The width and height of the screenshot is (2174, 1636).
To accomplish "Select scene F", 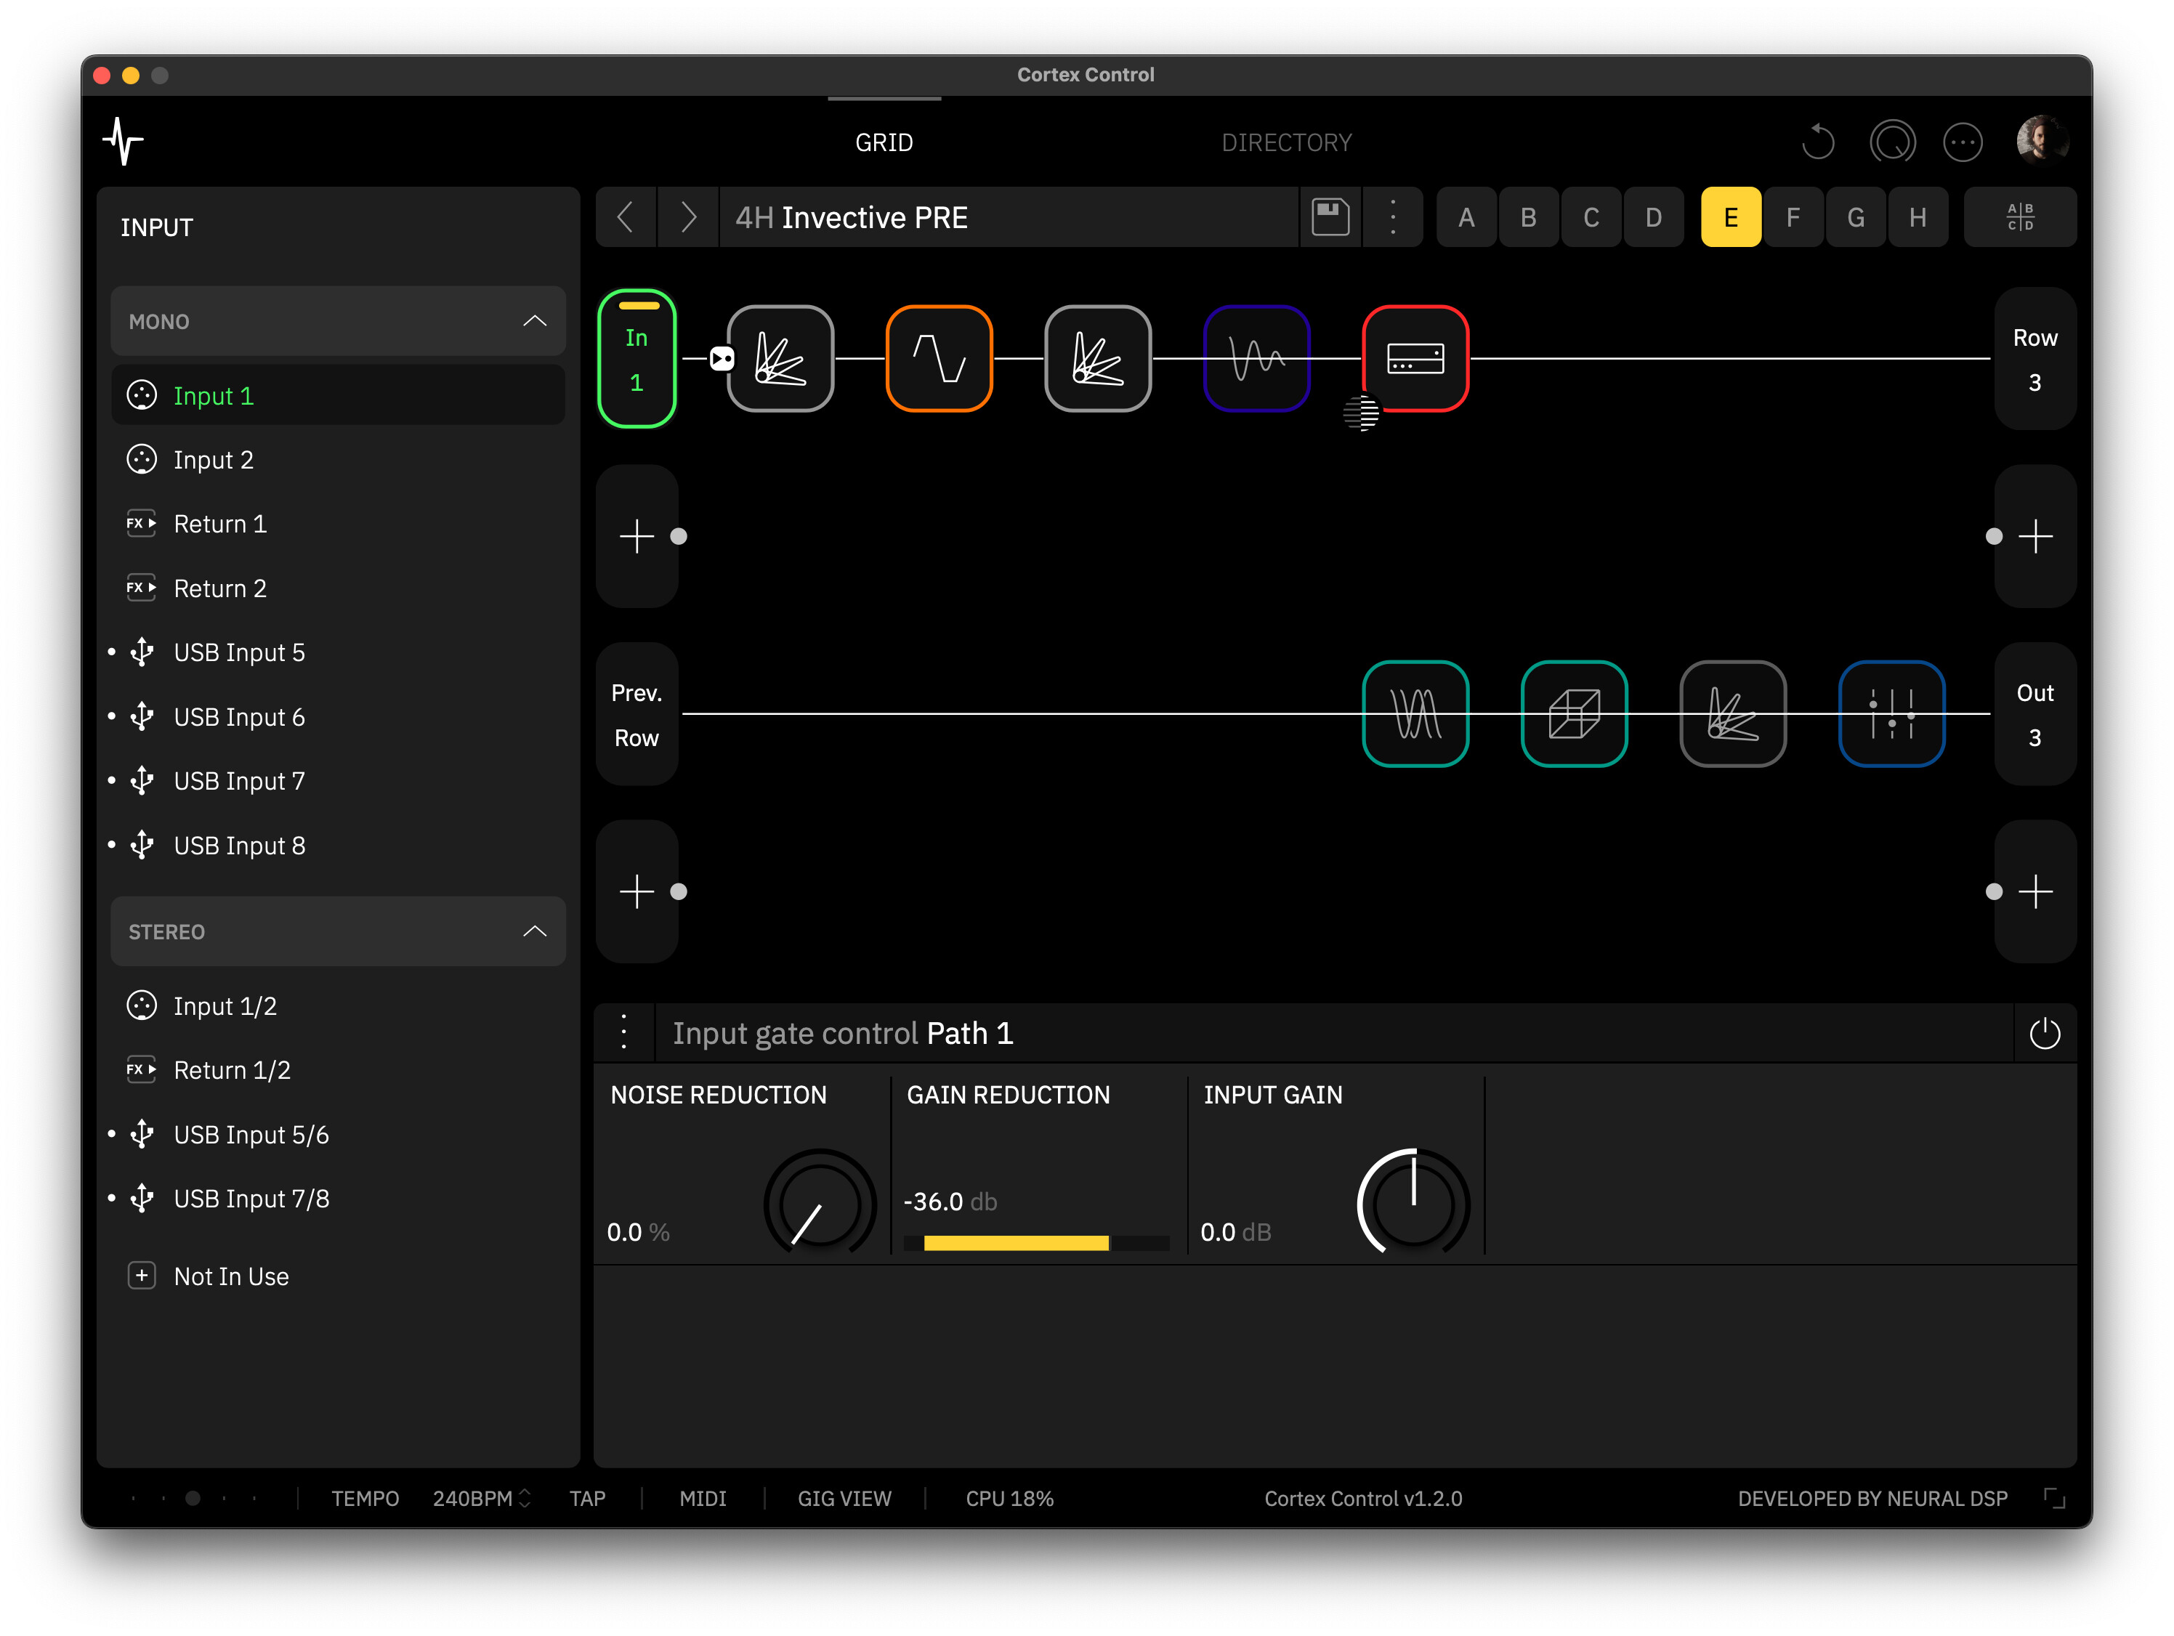I will point(1794,216).
